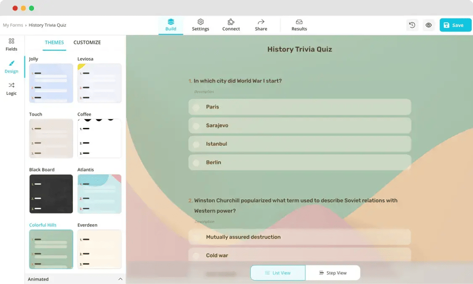Choose Sarajevo as the answer
The image size is (473, 284).
pyautogui.click(x=196, y=125)
